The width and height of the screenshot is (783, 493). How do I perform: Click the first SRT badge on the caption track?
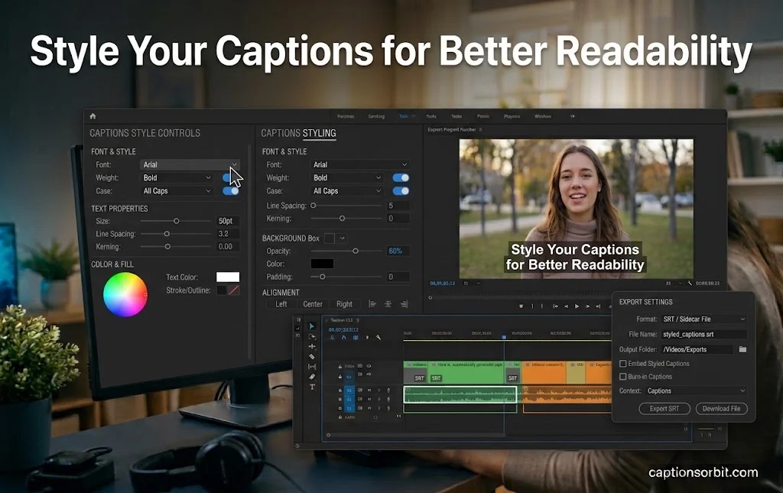click(x=420, y=378)
